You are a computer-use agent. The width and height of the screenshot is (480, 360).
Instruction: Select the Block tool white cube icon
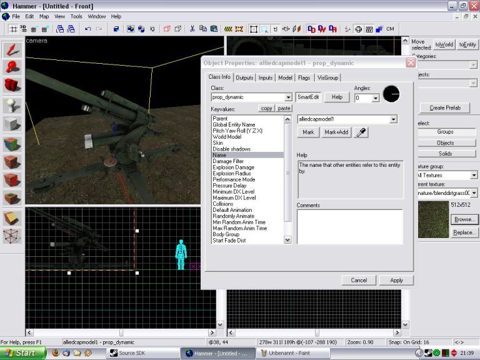click(x=12, y=124)
